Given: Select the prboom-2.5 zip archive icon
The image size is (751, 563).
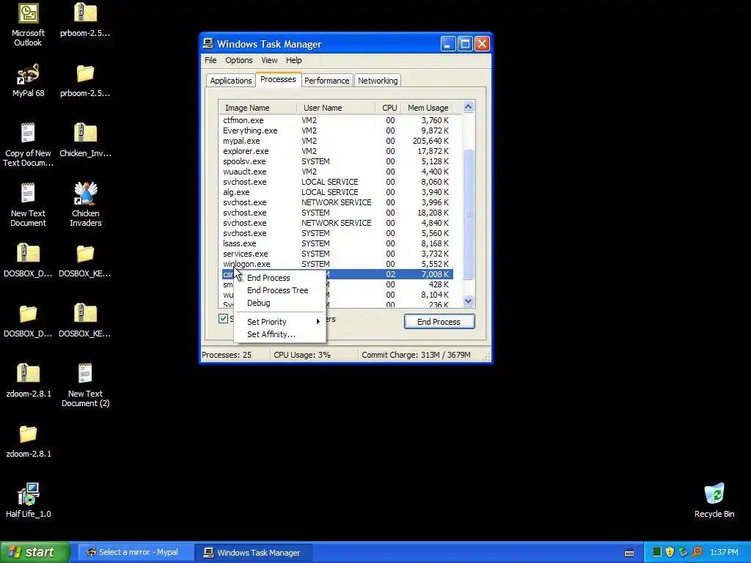Looking at the screenshot, I should [x=85, y=13].
